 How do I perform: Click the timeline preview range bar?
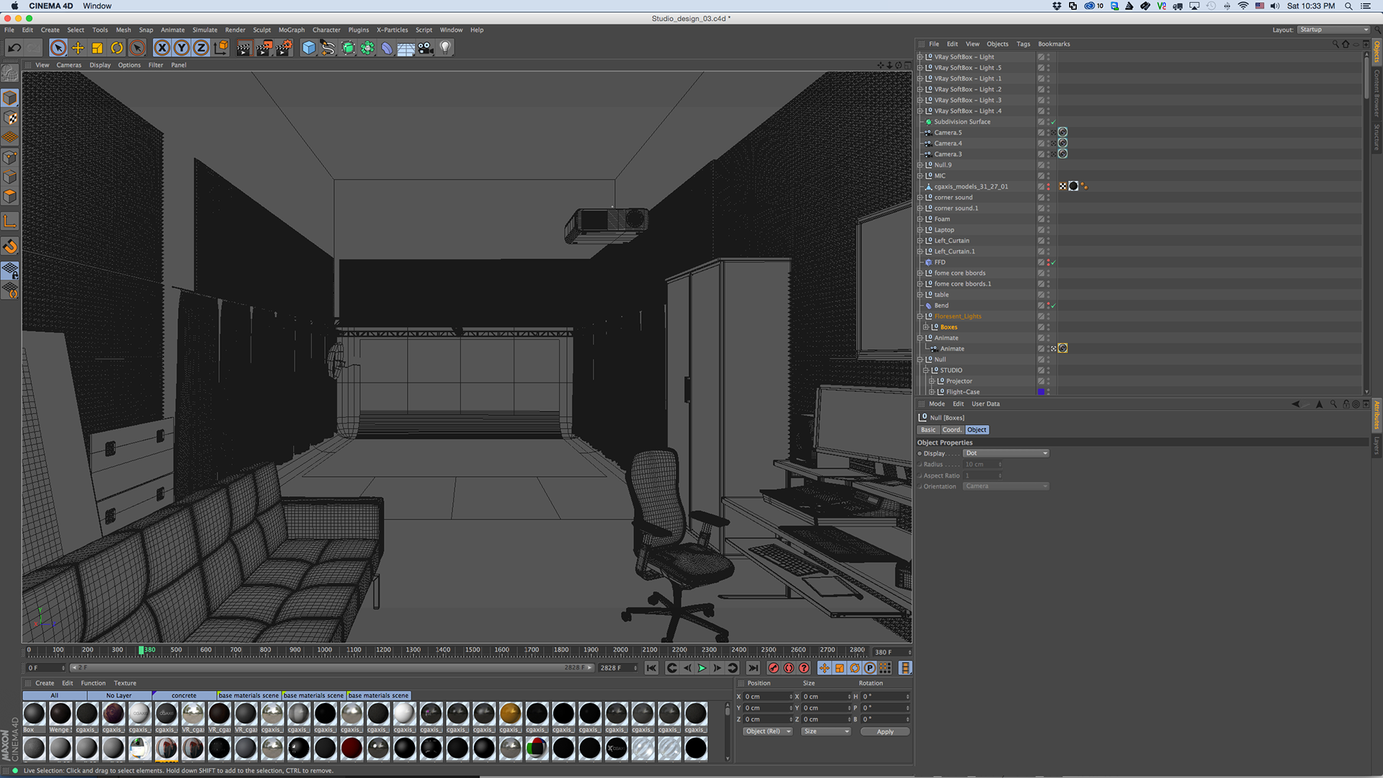[x=331, y=668]
